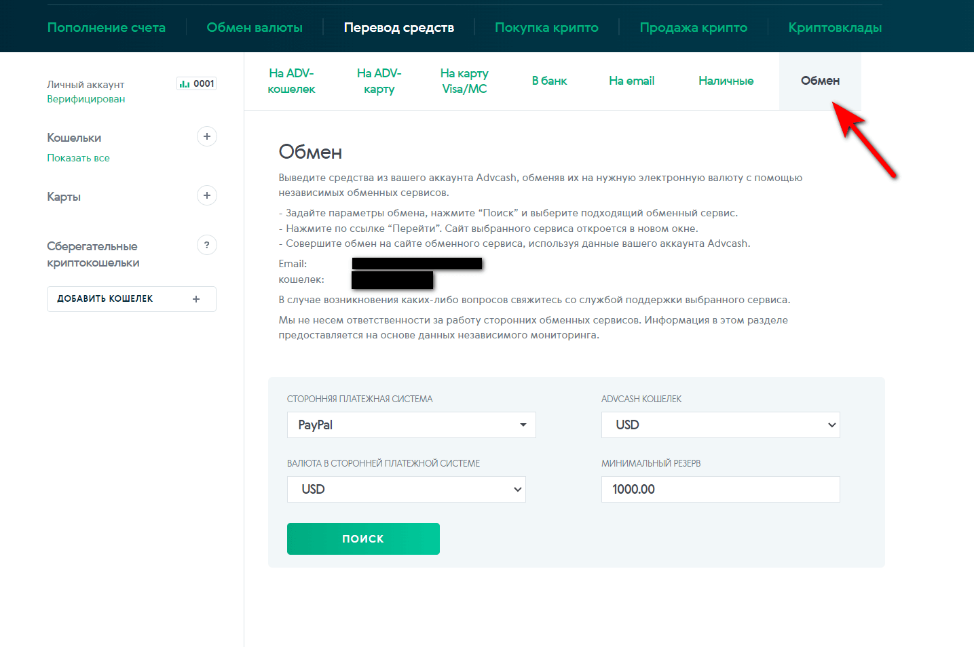Screen dimensions: 974x647
Task: Follow the Показать все link
Action: click(78, 158)
